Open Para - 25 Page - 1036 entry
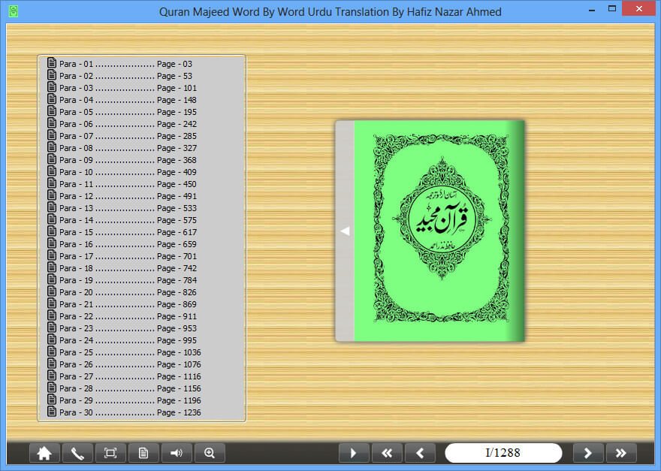The height and width of the screenshot is (471, 661). click(124, 352)
